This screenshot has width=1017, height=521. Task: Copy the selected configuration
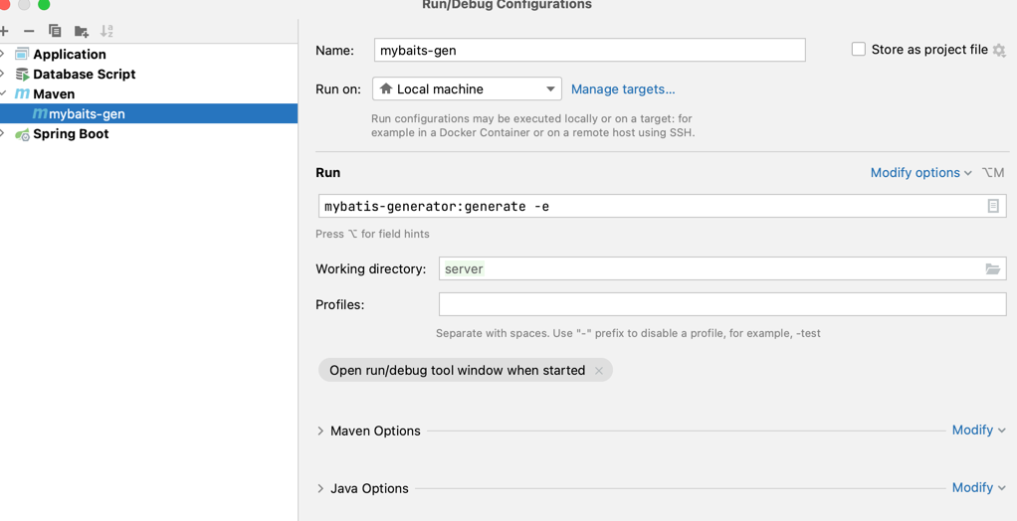pyautogui.click(x=55, y=31)
